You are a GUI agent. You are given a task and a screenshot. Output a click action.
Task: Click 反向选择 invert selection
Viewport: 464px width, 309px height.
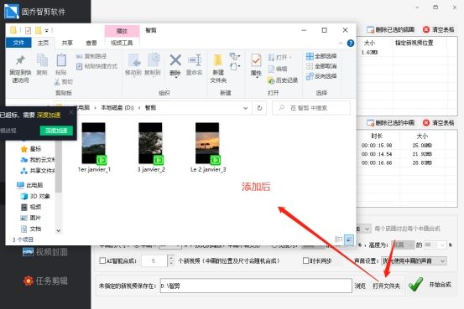coord(321,76)
